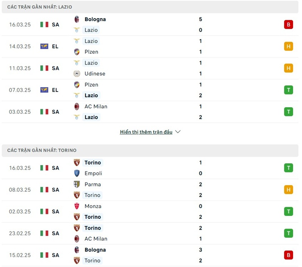Image resolution: width=302 pixels, height=267 pixels.
Task: Click the green T win badge on Torino–Empoli
Action: point(288,168)
